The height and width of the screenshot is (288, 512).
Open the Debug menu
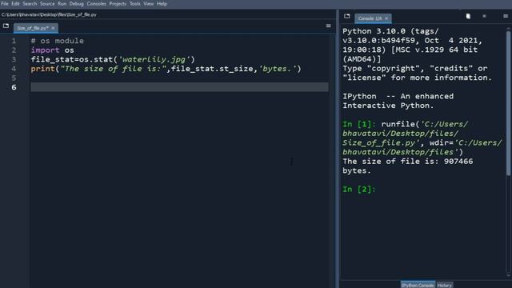pyautogui.click(x=77, y=4)
